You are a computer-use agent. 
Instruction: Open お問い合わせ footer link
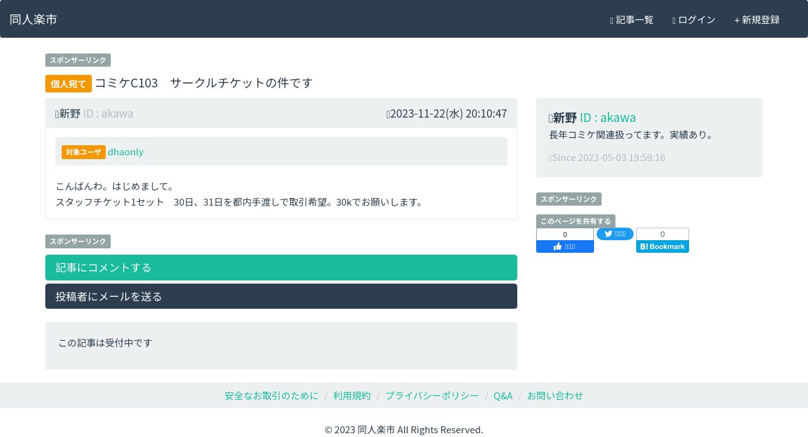pos(555,396)
